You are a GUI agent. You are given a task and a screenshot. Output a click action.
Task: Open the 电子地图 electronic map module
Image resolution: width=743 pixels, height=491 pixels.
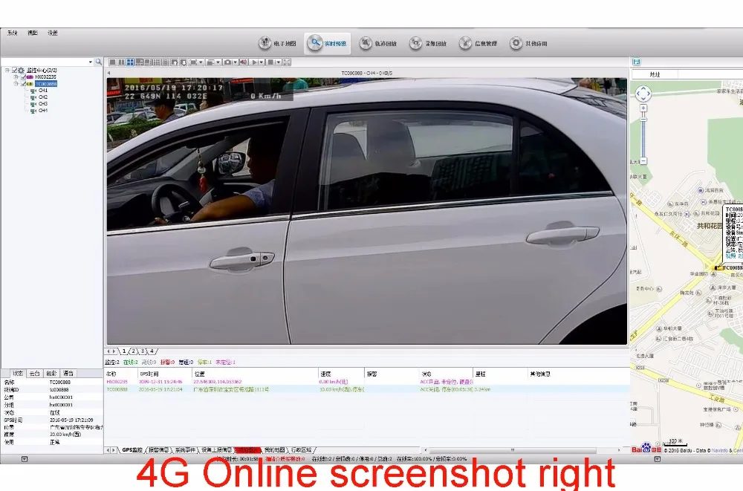tap(277, 44)
